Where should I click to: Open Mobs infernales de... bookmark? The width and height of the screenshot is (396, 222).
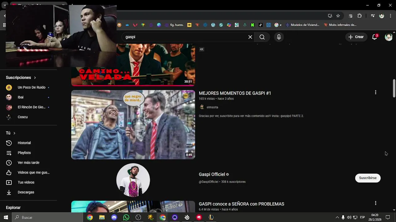coord(340,25)
